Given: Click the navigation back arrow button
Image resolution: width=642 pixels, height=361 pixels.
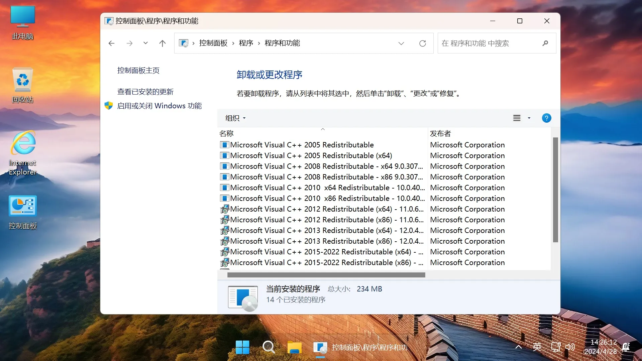Looking at the screenshot, I should pyautogui.click(x=112, y=43).
